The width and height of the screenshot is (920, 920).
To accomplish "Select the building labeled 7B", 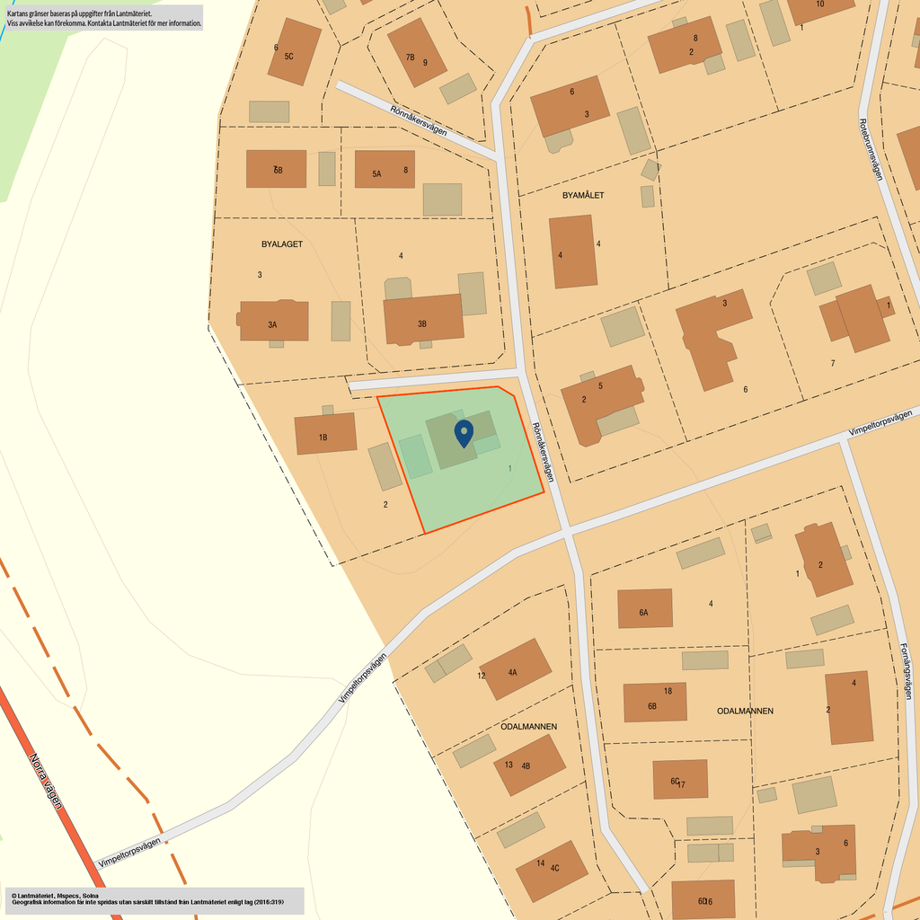I will click(x=416, y=52).
